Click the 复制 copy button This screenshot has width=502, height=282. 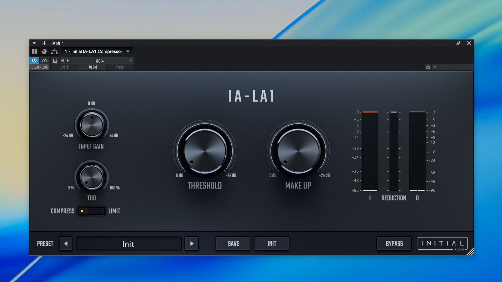tap(93, 67)
